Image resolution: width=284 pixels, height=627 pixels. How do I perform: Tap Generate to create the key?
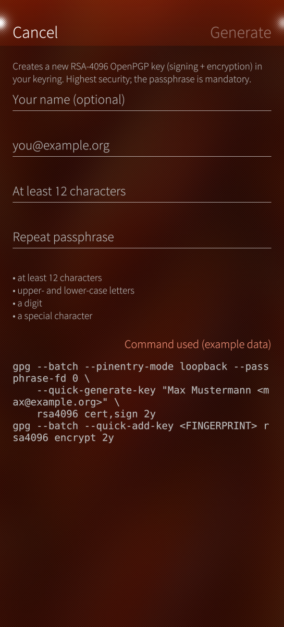pos(241,32)
